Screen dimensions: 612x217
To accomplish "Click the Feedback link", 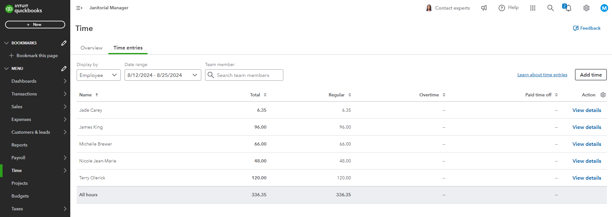I will point(586,28).
